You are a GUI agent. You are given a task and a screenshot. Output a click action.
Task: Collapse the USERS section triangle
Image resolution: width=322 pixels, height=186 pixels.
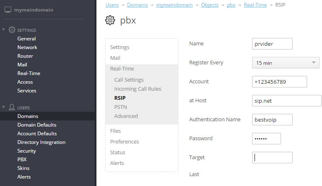(x=3, y=107)
